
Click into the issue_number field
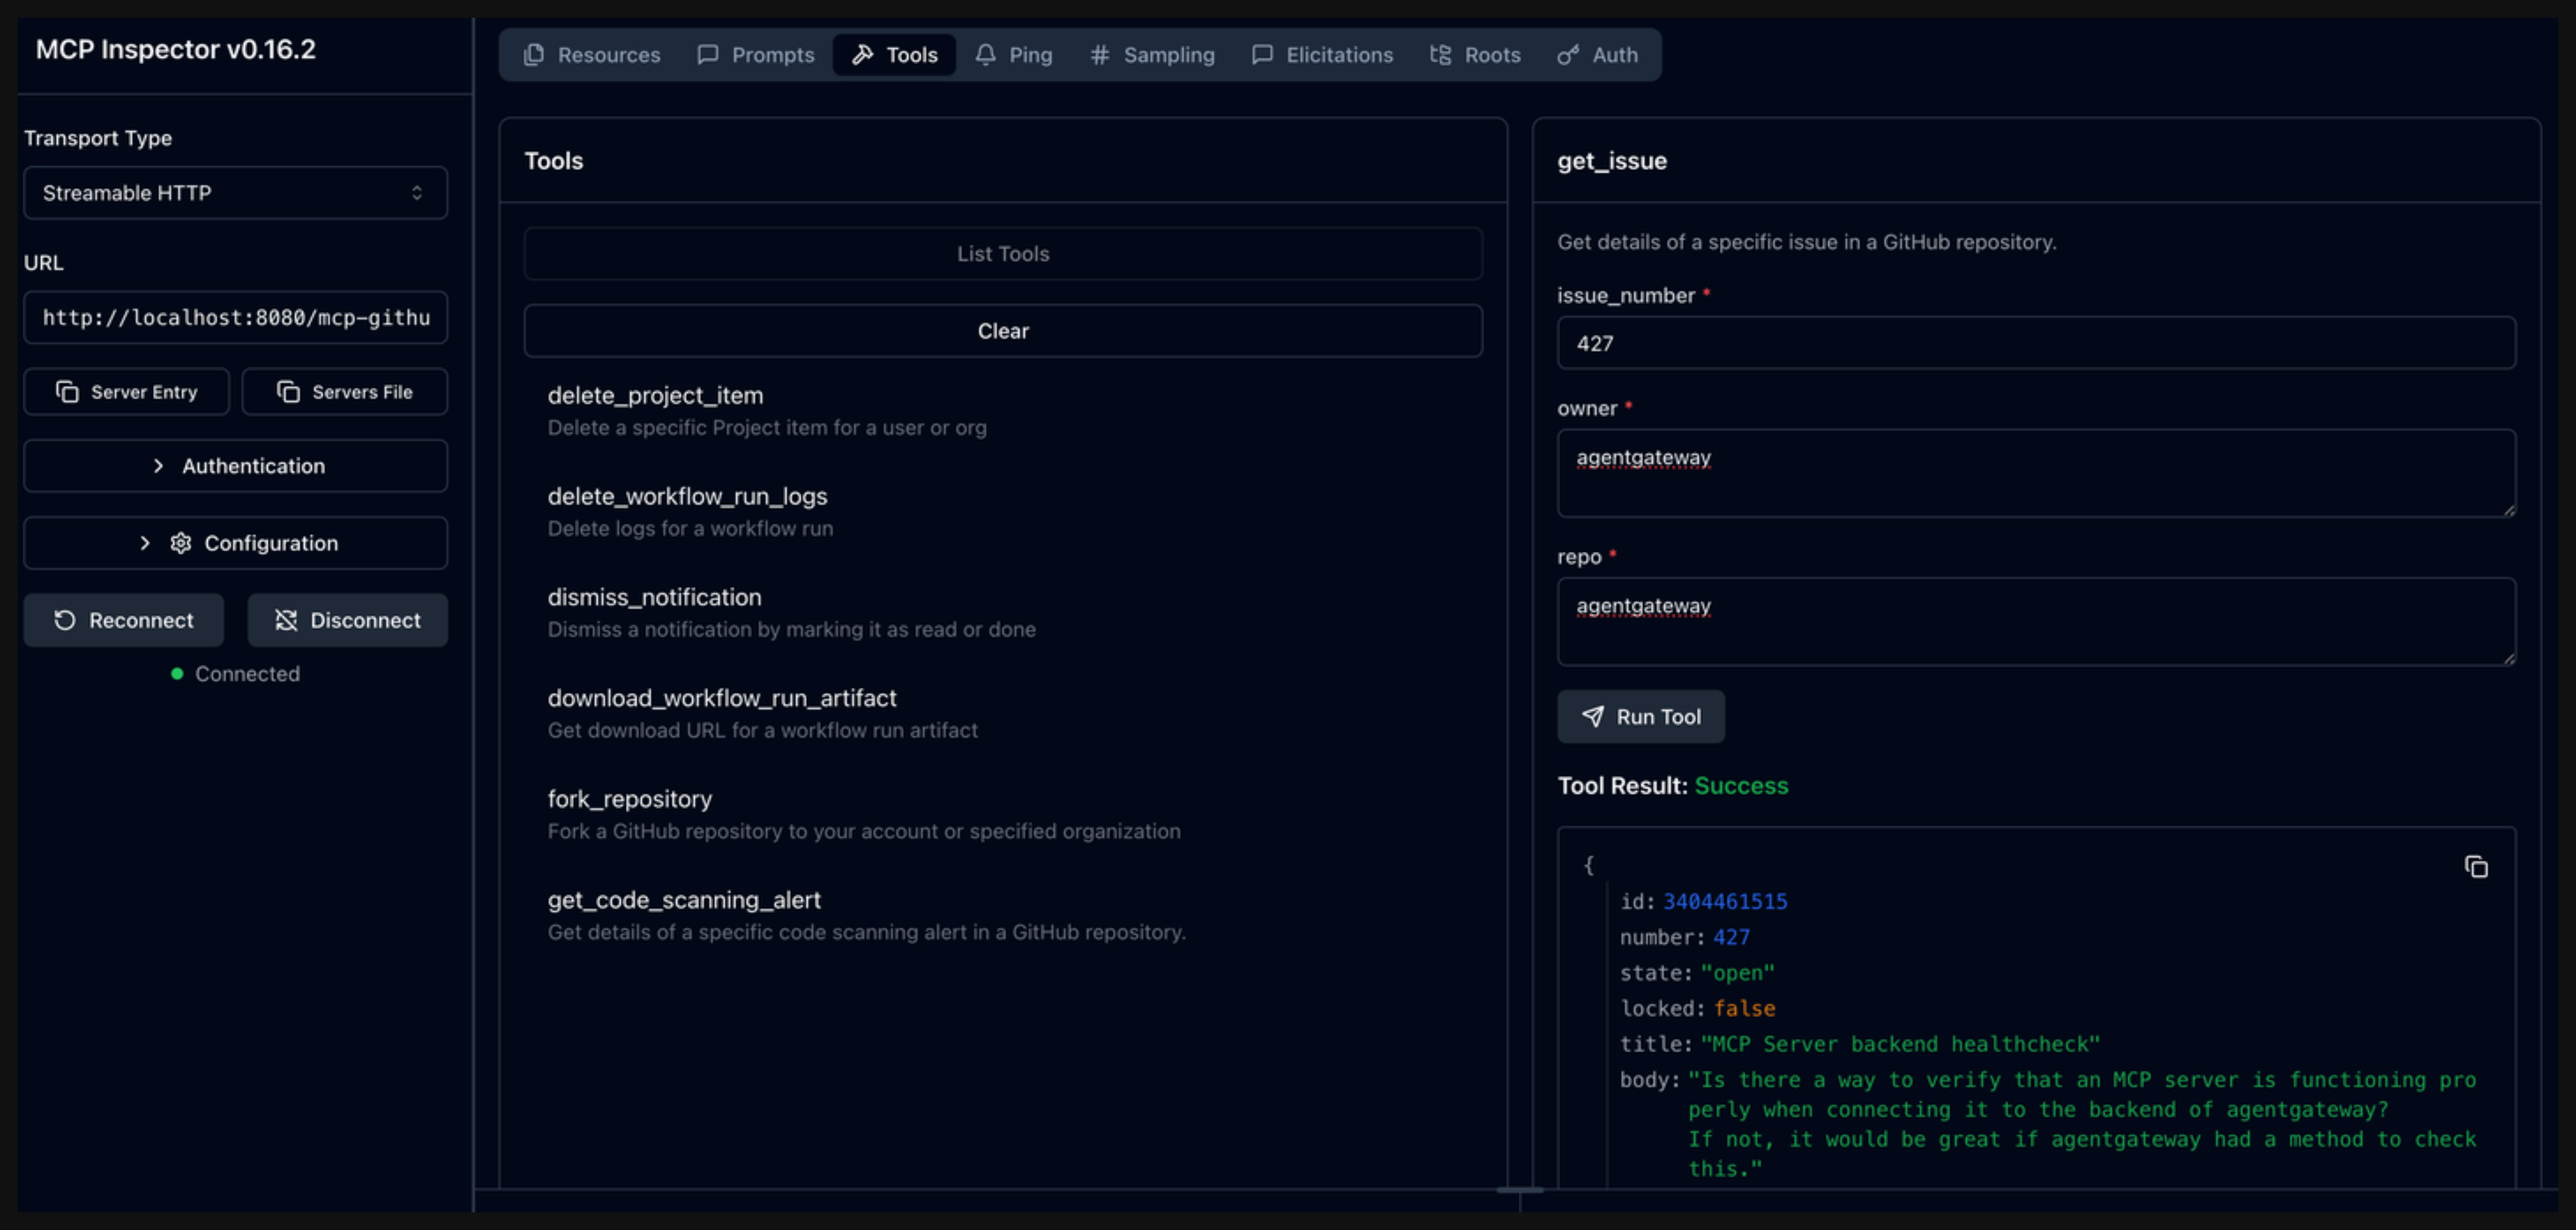coord(2035,343)
